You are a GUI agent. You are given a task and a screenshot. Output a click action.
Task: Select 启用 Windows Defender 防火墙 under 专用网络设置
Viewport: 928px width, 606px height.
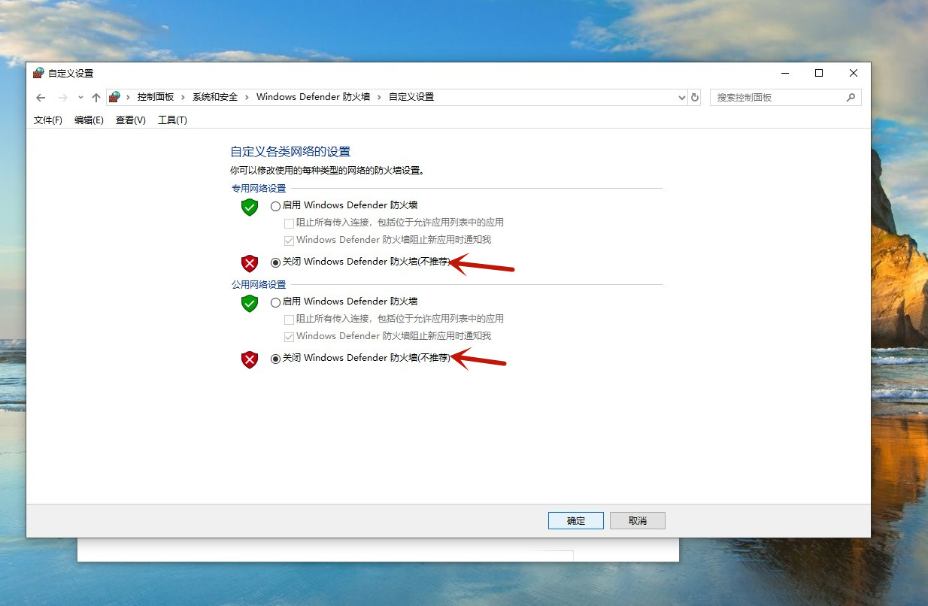[275, 206]
